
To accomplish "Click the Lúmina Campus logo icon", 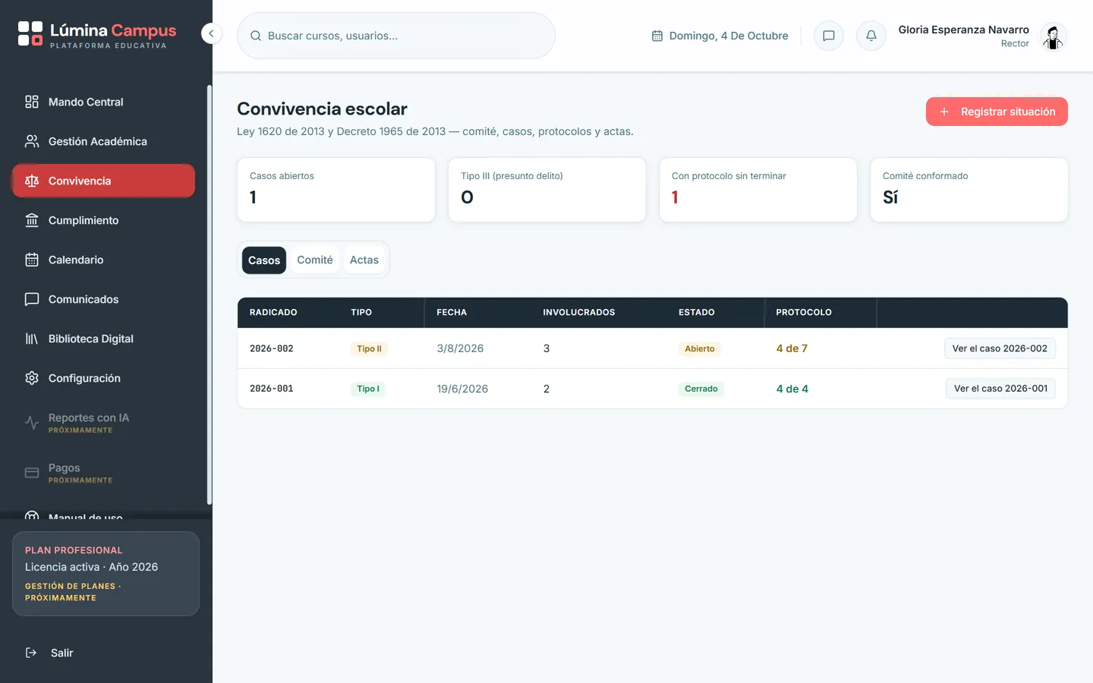I will [x=30, y=33].
